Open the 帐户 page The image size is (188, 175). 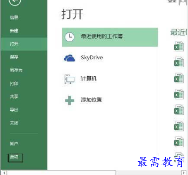pos(14,143)
